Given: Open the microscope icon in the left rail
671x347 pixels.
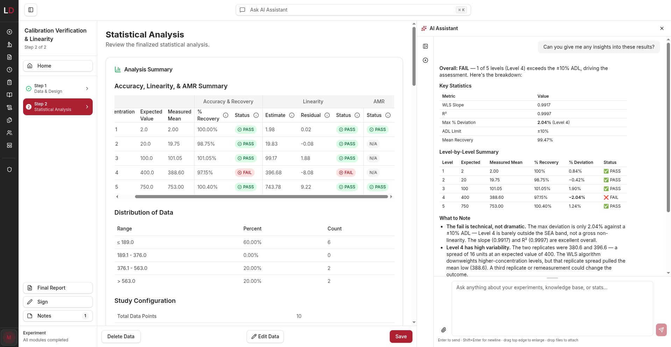Looking at the screenshot, I should click(9, 44).
